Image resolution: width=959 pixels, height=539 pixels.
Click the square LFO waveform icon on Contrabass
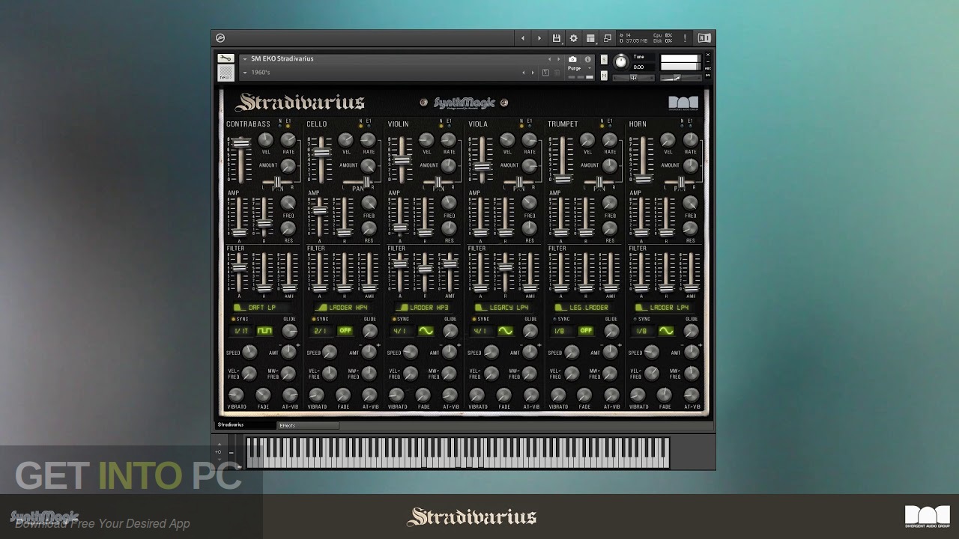point(264,331)
